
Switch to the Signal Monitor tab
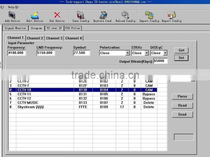click(x=15, y=28)
